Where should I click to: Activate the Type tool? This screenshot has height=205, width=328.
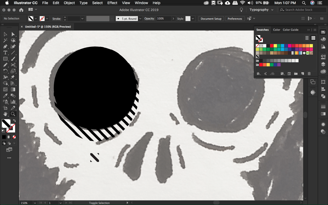(x=5, y=52)
